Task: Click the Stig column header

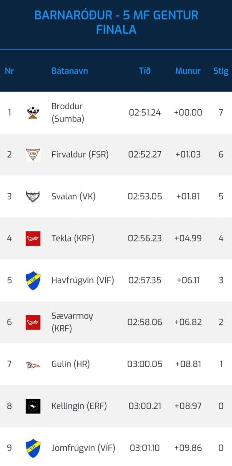Action: click(221, 71)
